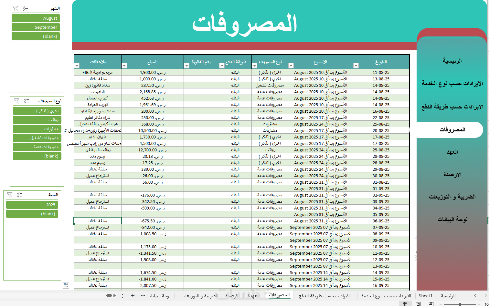Add a new sheet with the plus icon
Image resolution: width=489 pixels, height=306 pixels.
coord(133,295)
